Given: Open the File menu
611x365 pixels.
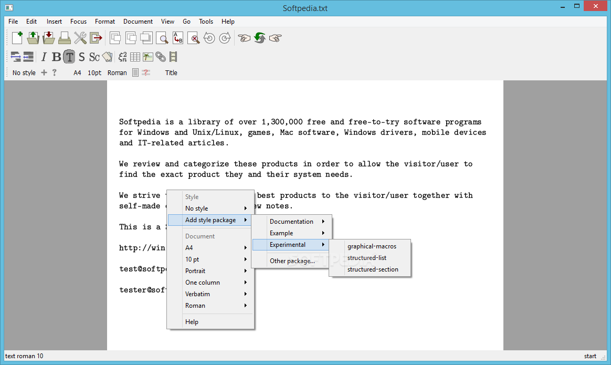Looking at the screenshot, I should click(x=13, y=22).
